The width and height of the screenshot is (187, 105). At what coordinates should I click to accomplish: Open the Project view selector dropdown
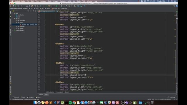(19, 11)
